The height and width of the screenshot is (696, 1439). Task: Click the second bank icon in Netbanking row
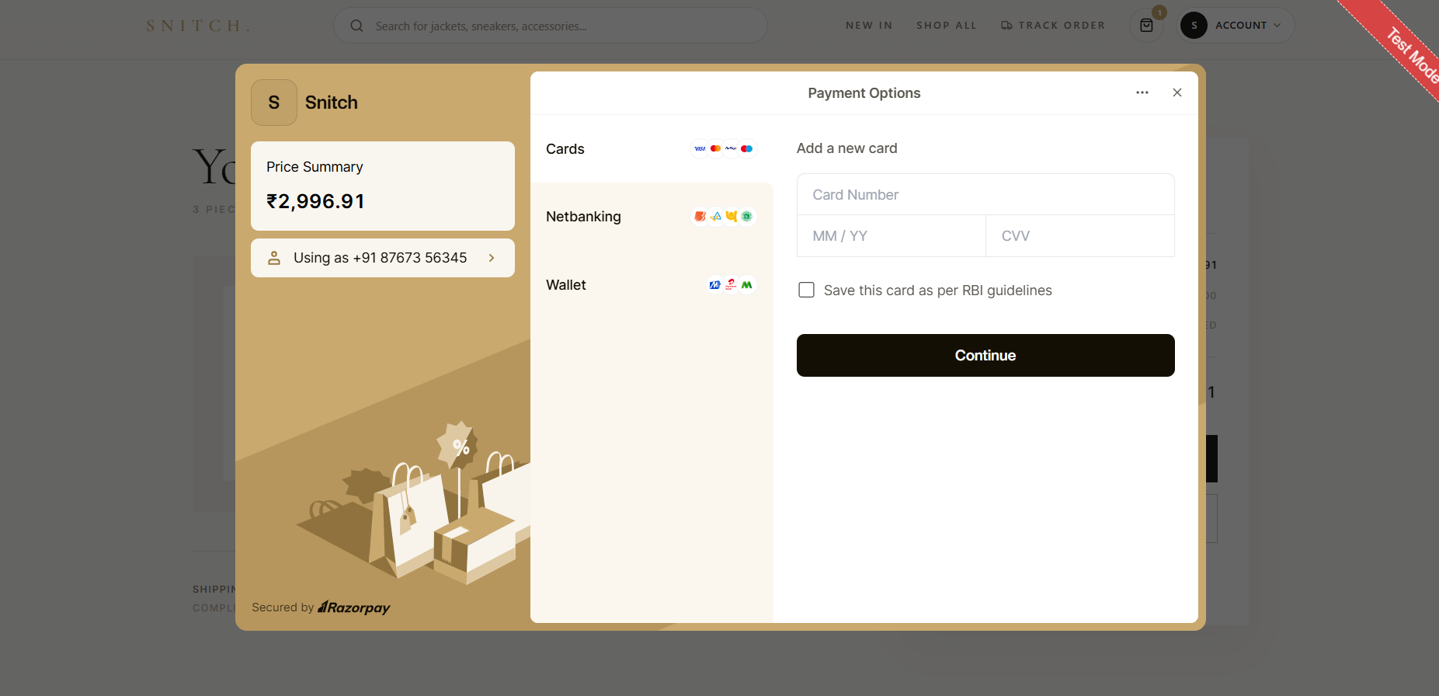[x=715, y=217]
